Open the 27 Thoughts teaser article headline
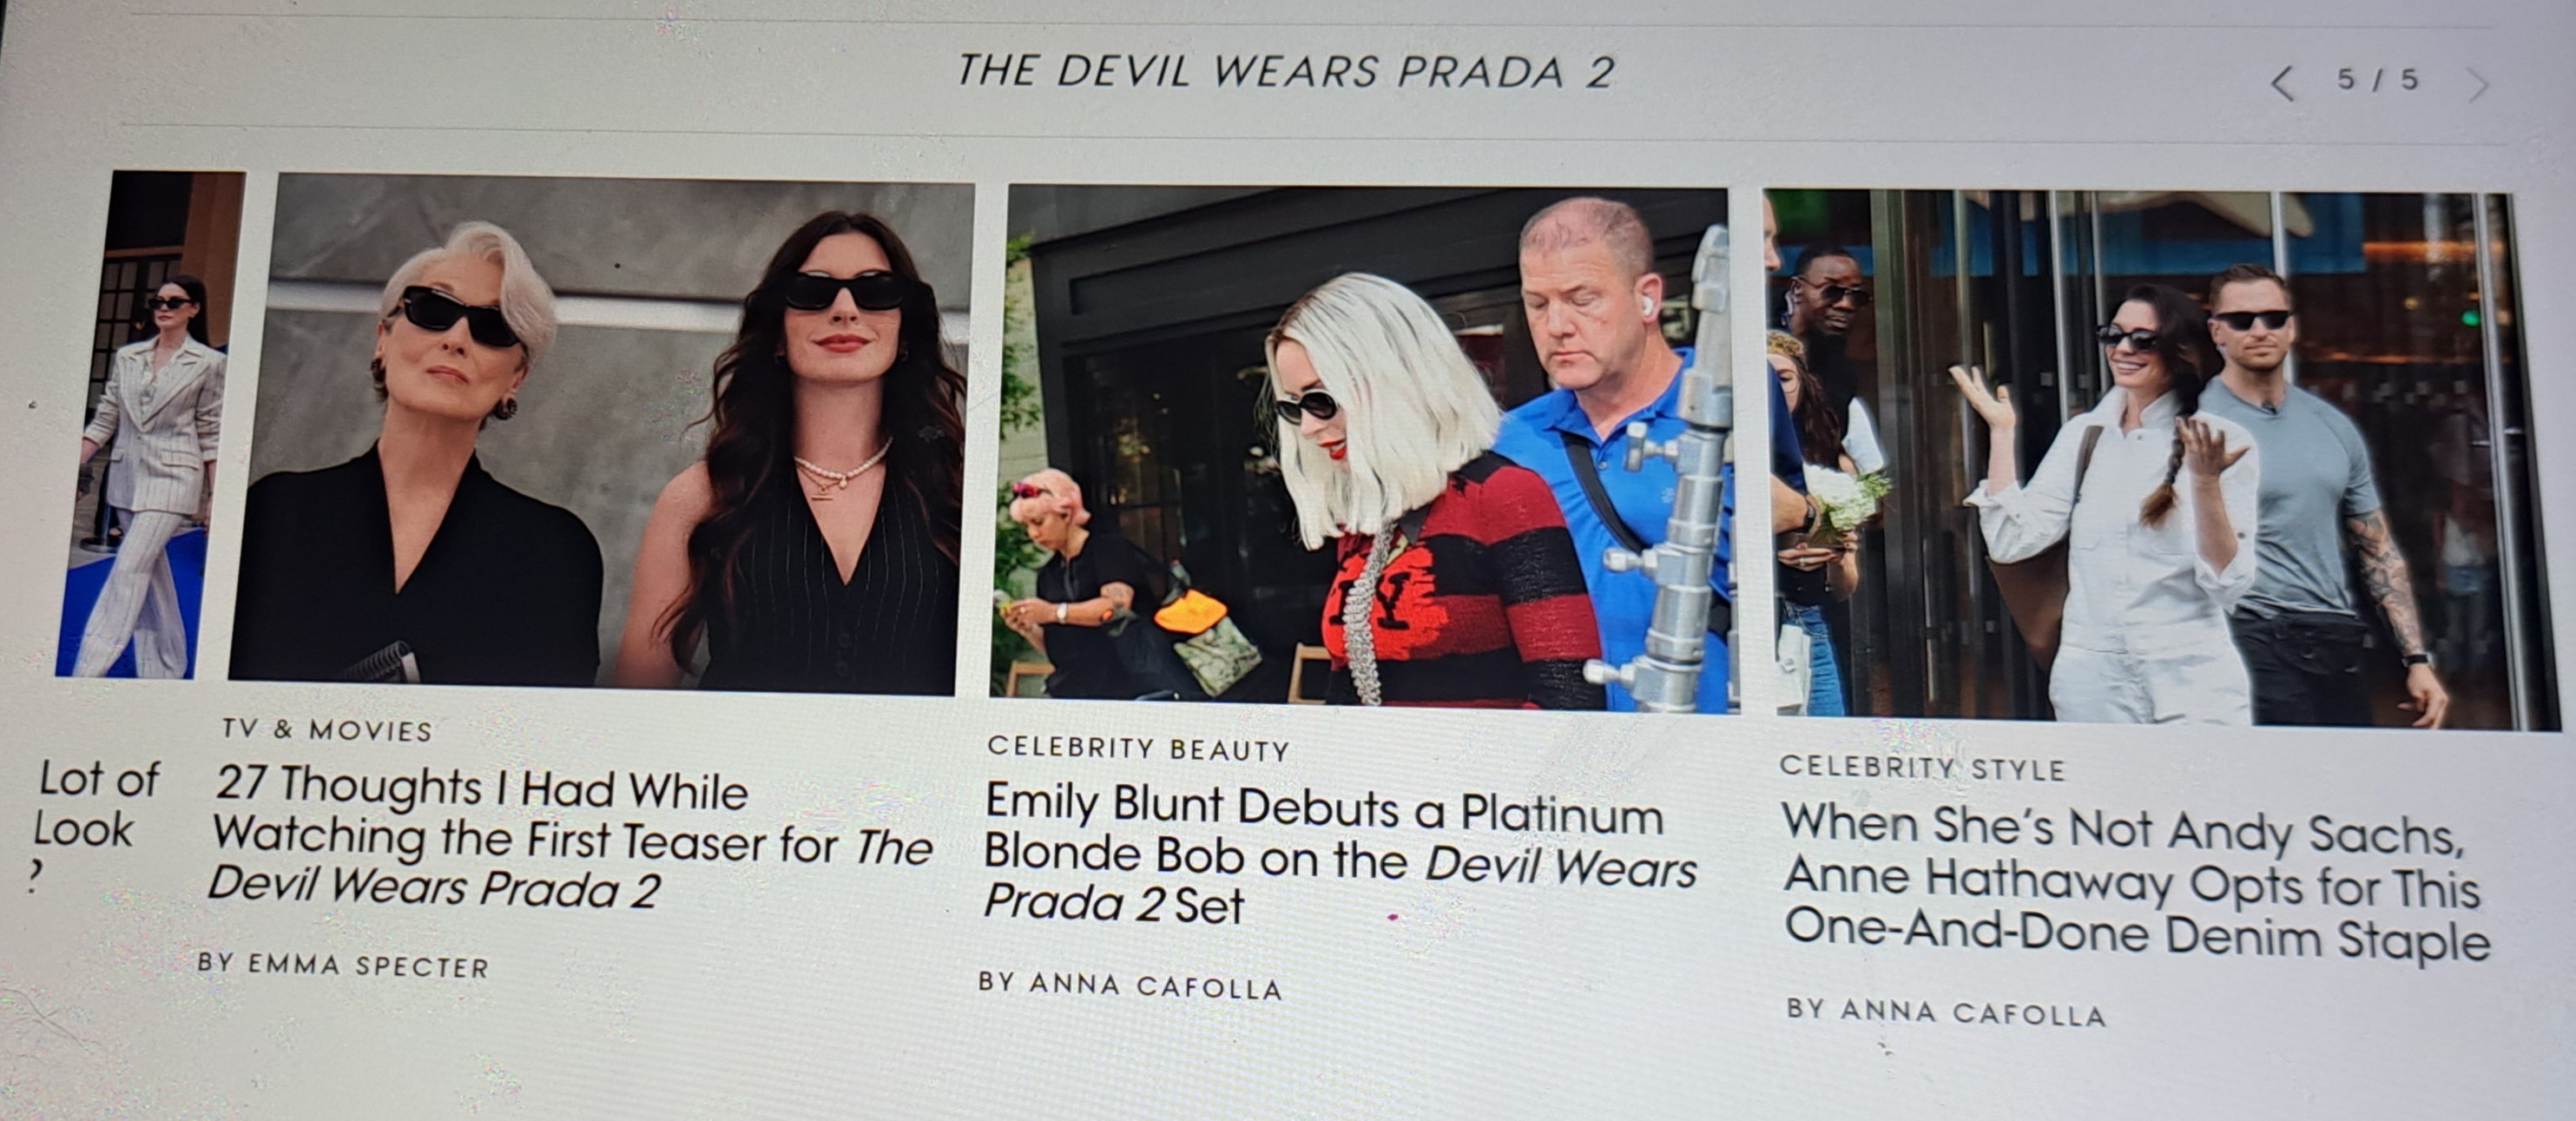Viewport: 2576px width, 1121px height. pyautogui.click(x=572, y=837)
